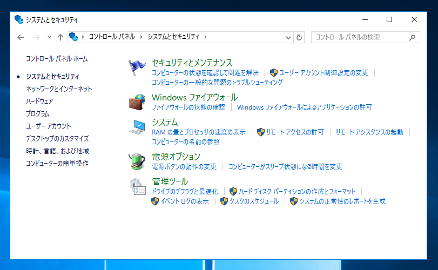Open 一般的な問題のトラブルシューティング link
This screenshot has height=270, width=438.
[x=217, y=83]
